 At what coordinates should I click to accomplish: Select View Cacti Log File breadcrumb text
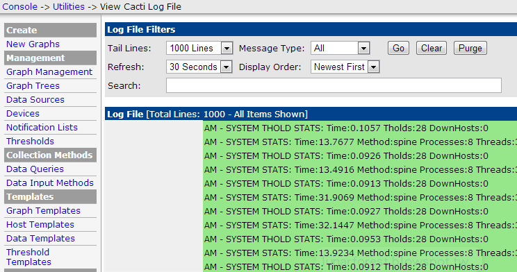tap(141, 6)
